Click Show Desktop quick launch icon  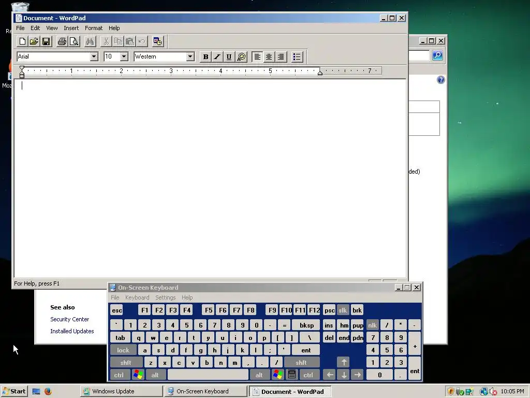coord(36,391)
